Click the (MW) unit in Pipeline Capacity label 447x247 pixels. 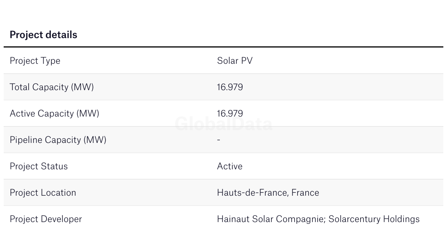tap(95, 140)
